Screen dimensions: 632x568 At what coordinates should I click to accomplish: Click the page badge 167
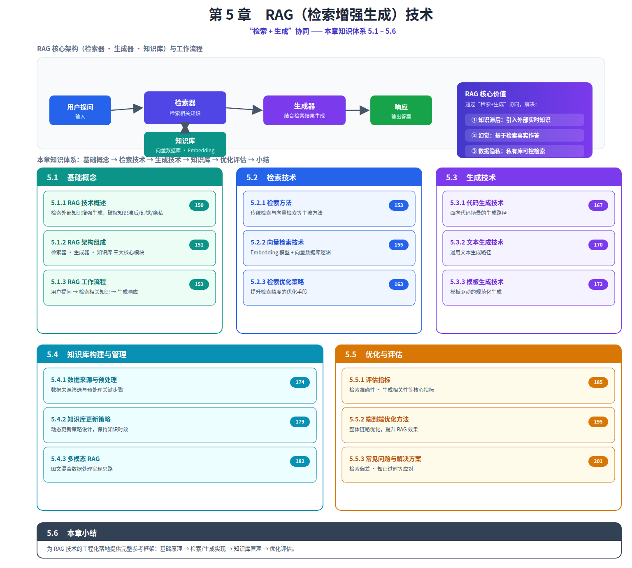(598, 205)
